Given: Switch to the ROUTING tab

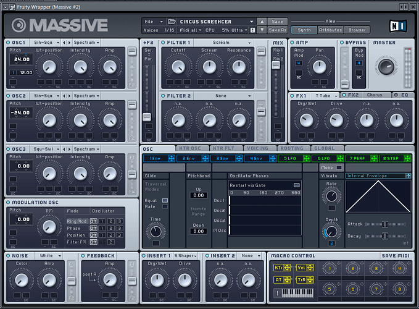Looking at the screenshot, I should [291, 148].
